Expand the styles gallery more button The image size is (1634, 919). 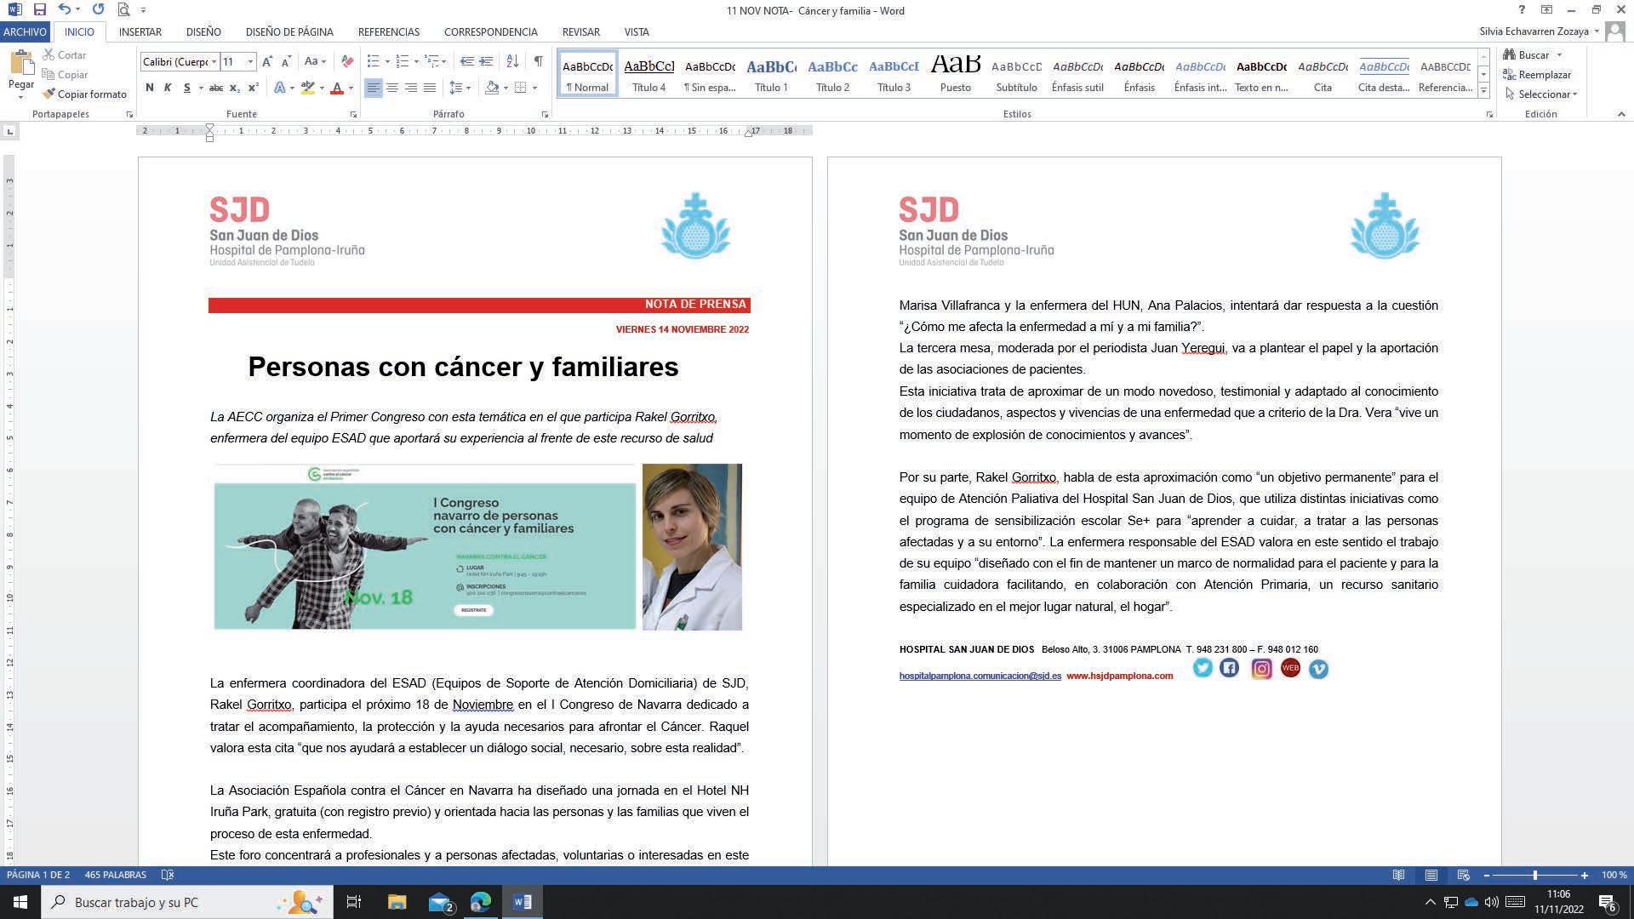point(1483,91)
